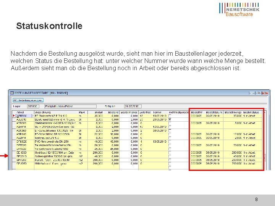Image resolution: width=275 pixels, height=206 pixels.
Task: Click Bestellmenge '2,000' in the BEGU row
Action: point(134,119)
